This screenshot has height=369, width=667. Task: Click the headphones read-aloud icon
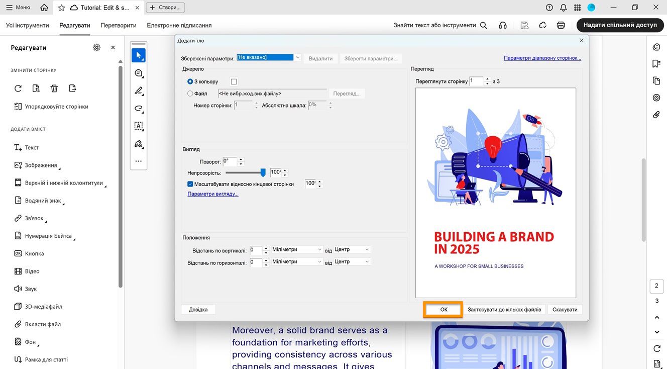click(x=503, y=25)
